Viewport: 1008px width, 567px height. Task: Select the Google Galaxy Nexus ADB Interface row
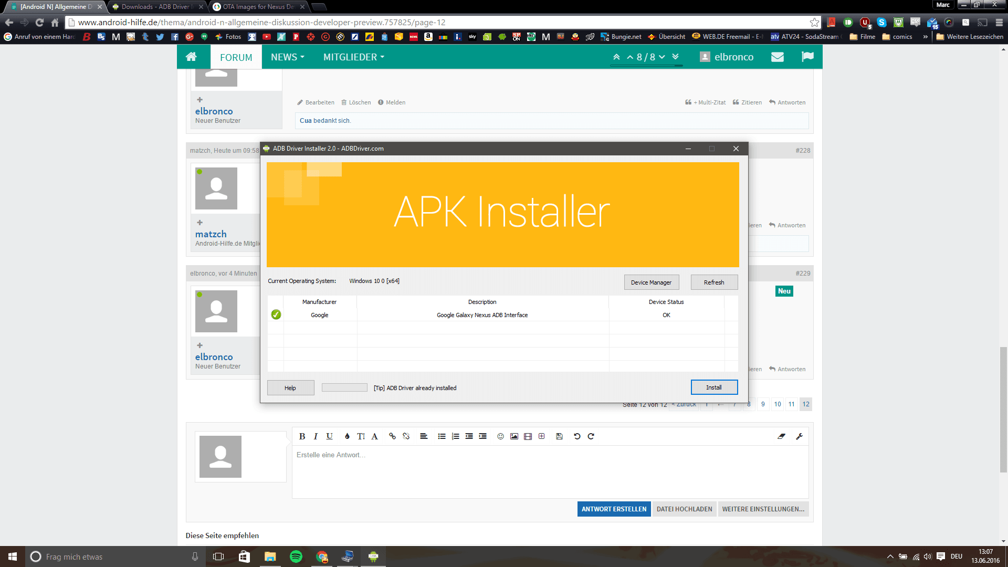coord(503,315)
